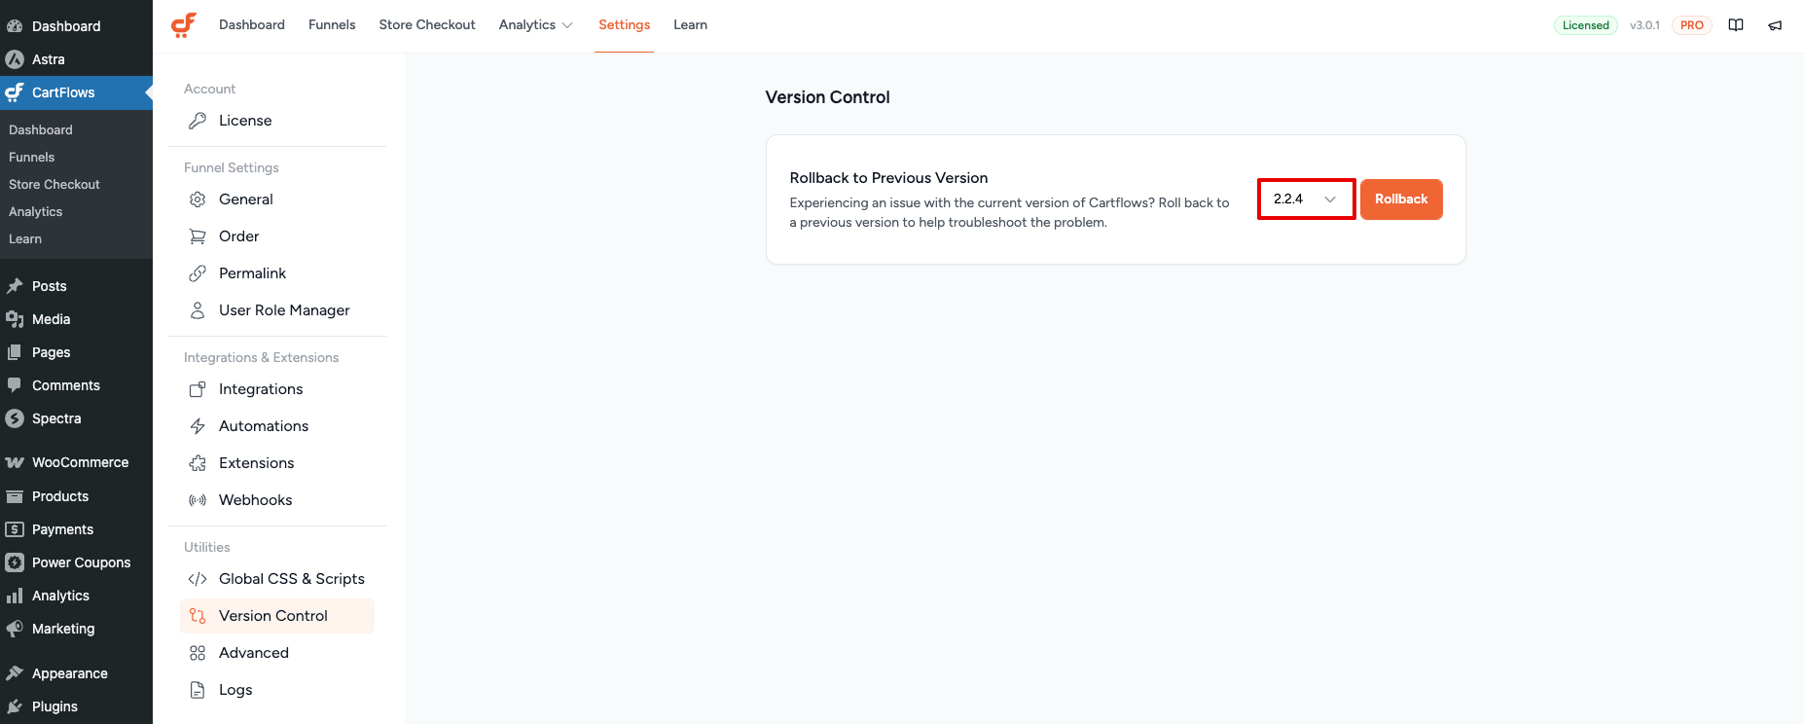Open the Store Checkout top tab
Viewport: 1804px width, 724px height.
(x=427, y=25)
